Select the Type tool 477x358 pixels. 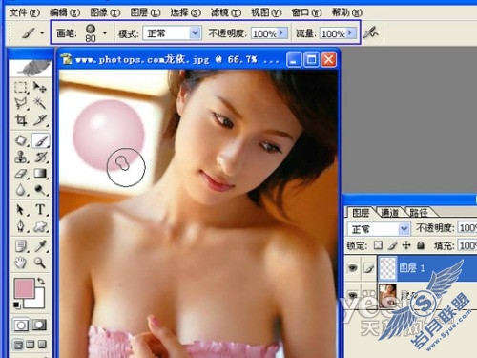(x=40, y=210)
